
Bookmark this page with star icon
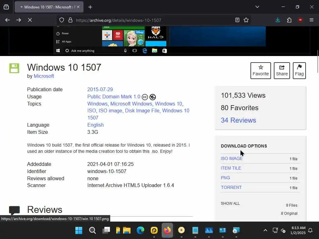(x=246, y=20)
